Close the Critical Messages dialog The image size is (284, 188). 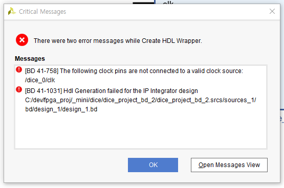[272, 11]
